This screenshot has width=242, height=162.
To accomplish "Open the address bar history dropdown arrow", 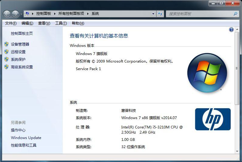I will point(153,14).
